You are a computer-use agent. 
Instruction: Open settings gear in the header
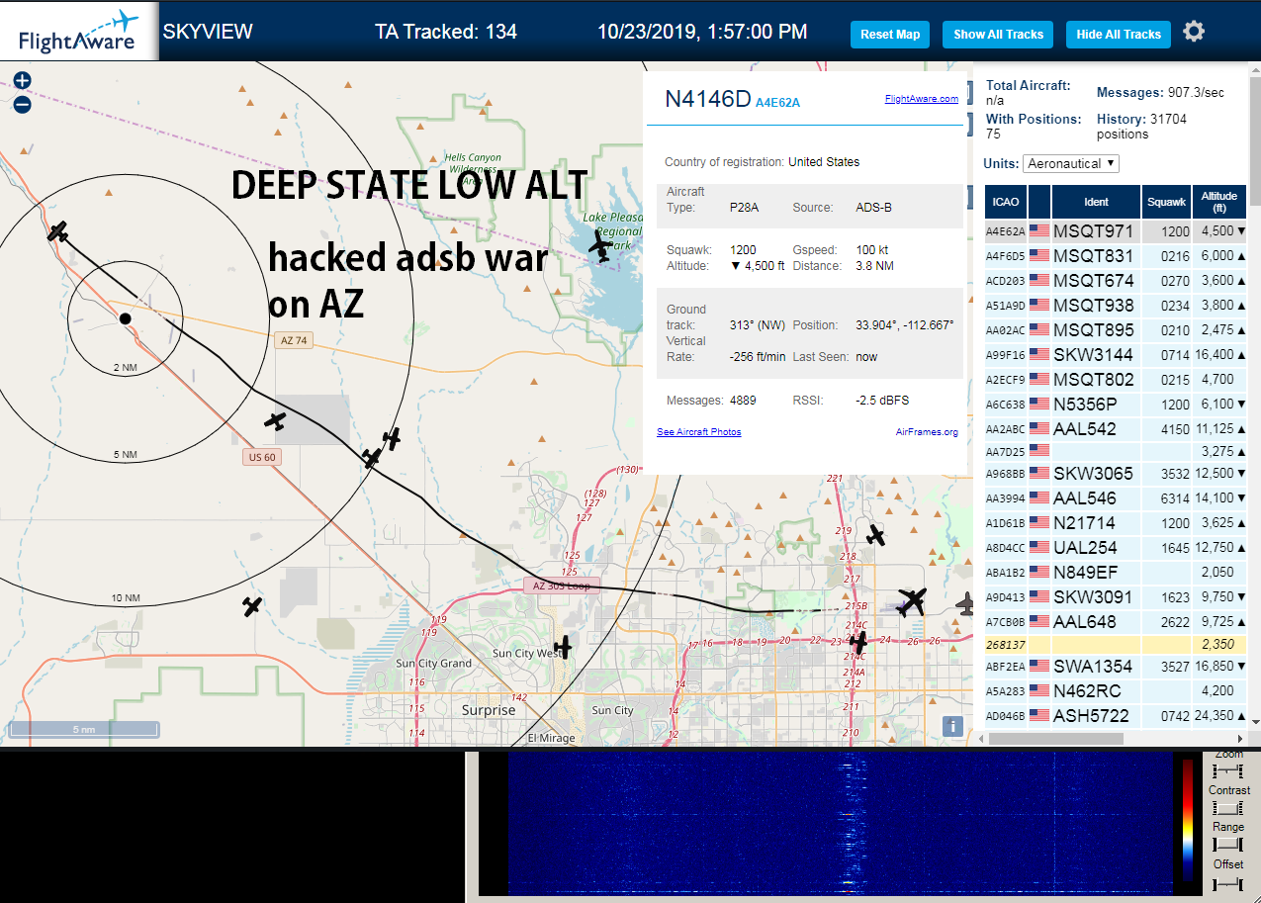tap(1194, 32)
